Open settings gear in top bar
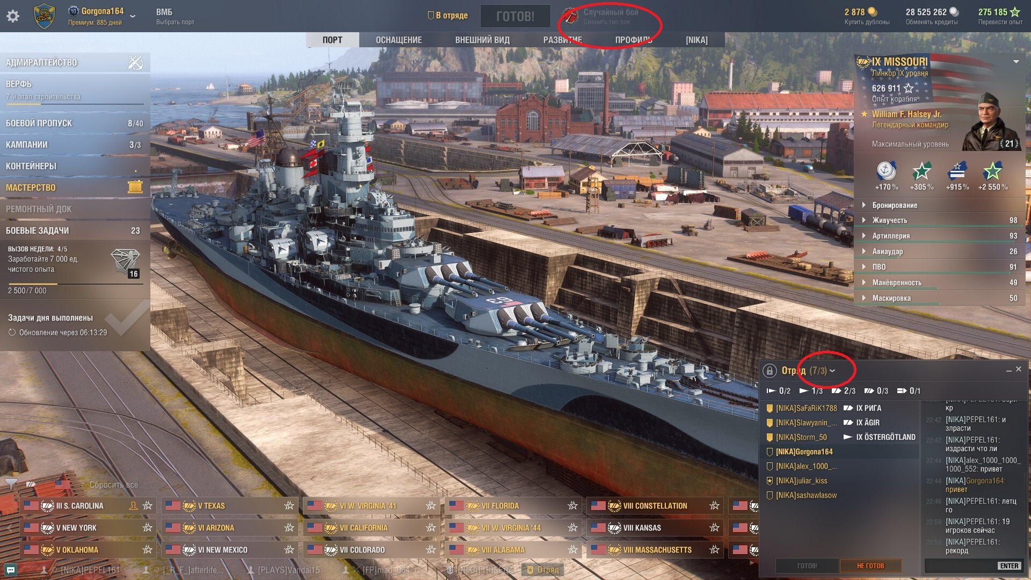The height and width of the screenshot is (580, 1031). coord(13,16)
